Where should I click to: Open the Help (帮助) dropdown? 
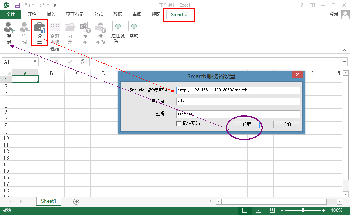pyautogui.click(x=134, y=31)
